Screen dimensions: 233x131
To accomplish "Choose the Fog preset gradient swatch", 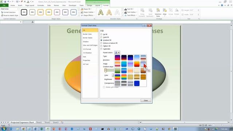I will pyautogui.click(x=143, y=64).
